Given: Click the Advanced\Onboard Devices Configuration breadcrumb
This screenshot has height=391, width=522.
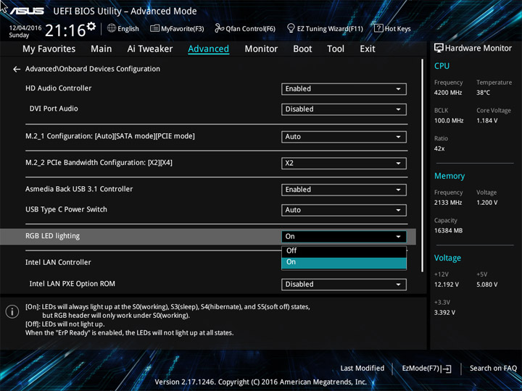Looking at the screenshot, I should (x=93, y=69).
